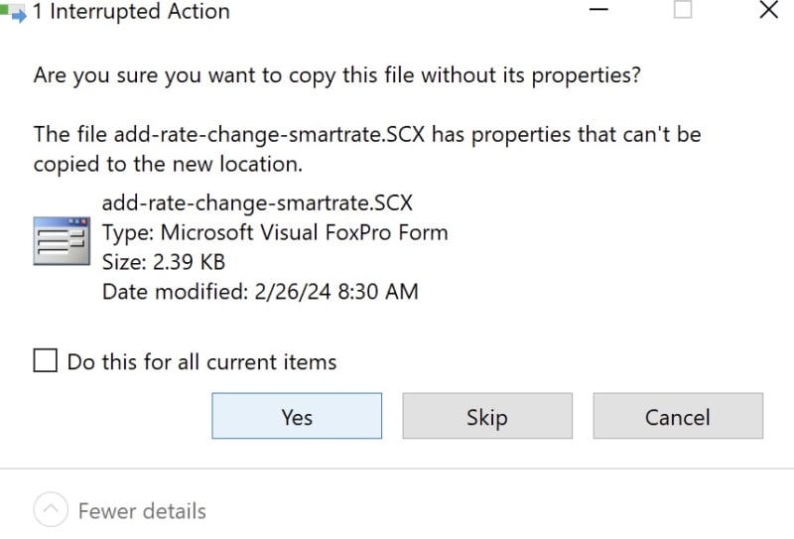
Task: Minimize the Interrupted Action dialog
Action: click(598, 9)
